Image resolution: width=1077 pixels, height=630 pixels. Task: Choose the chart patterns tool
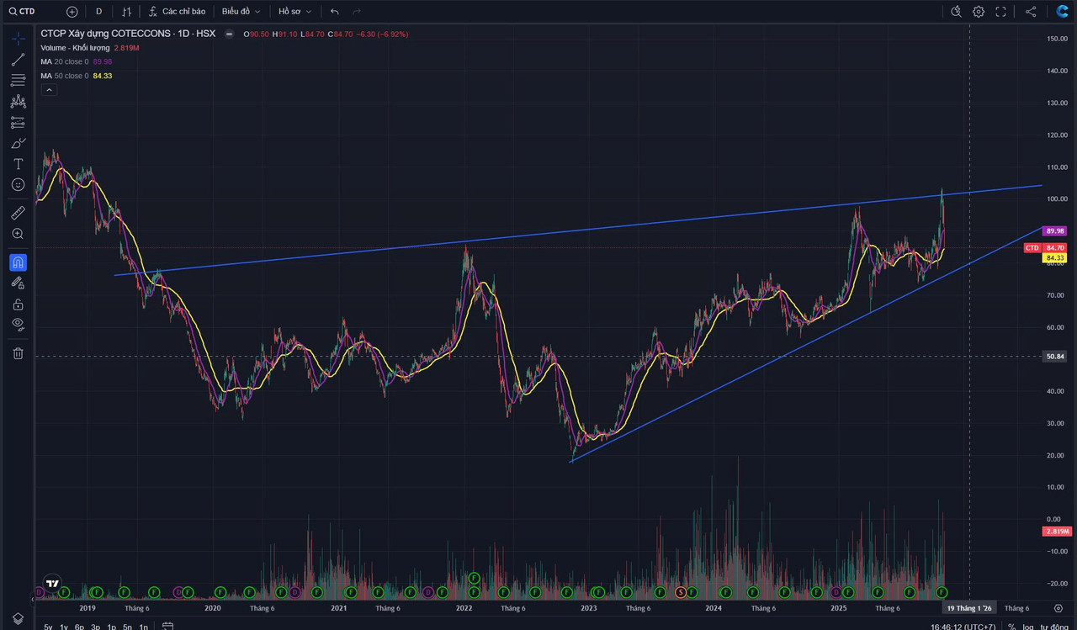point(18,102)
